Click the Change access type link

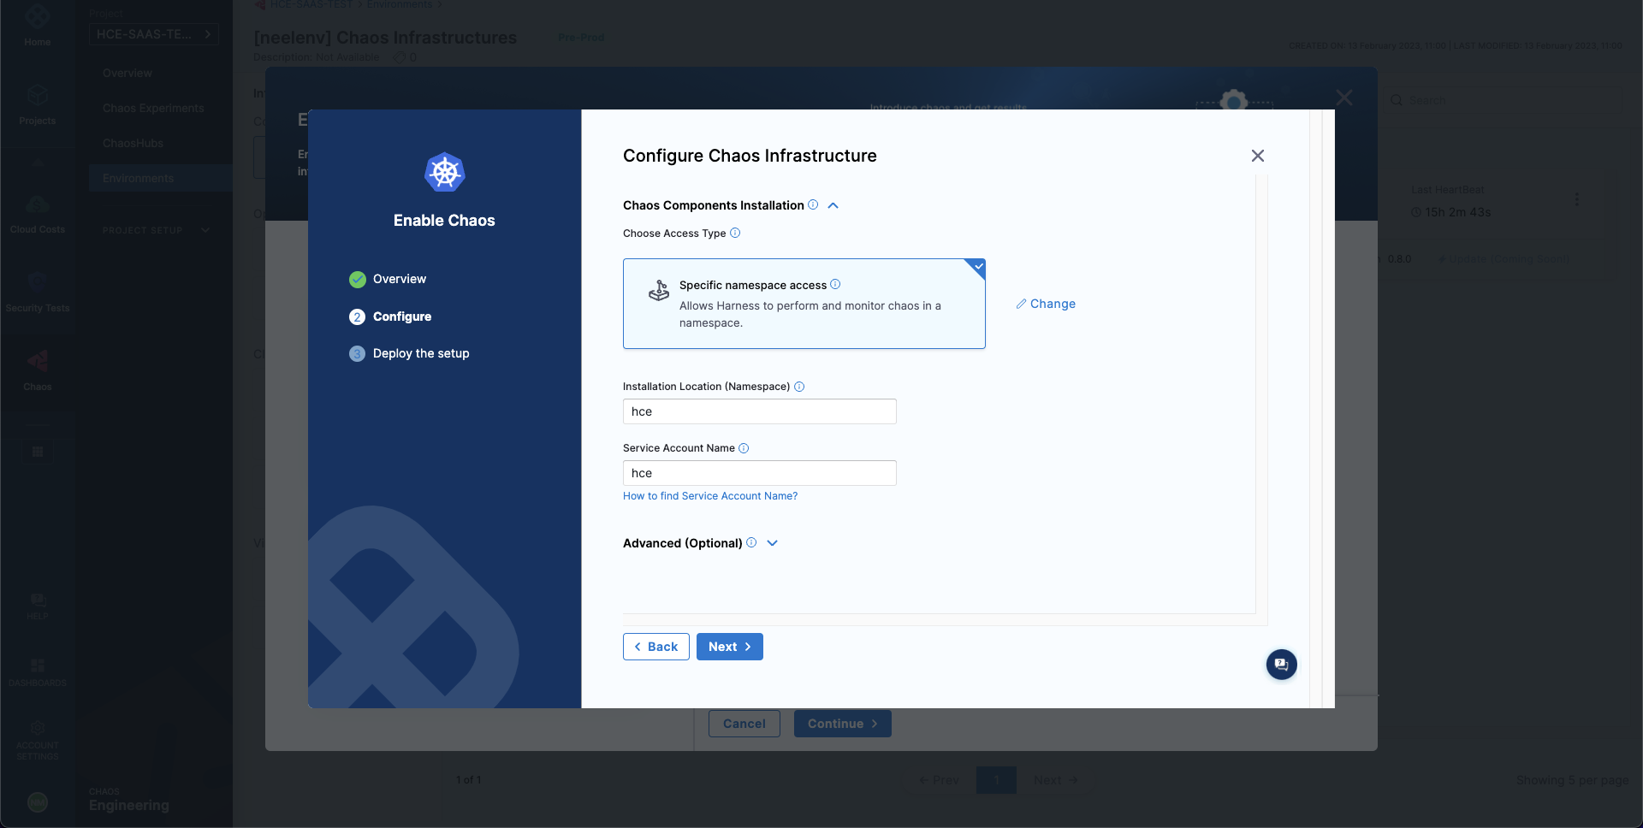1053,304
